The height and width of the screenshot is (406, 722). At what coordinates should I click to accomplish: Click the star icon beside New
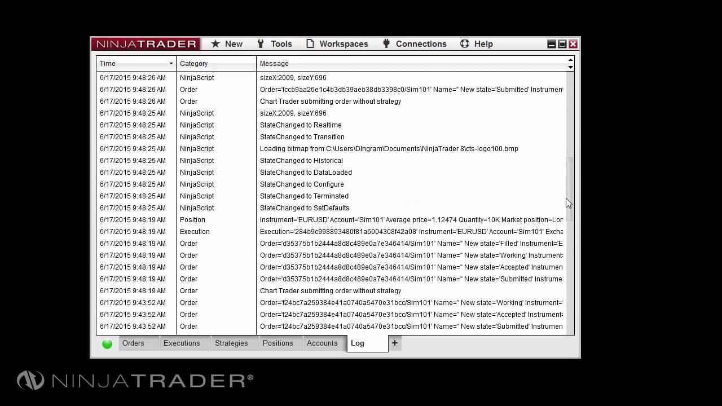click(x=215, y=44)
